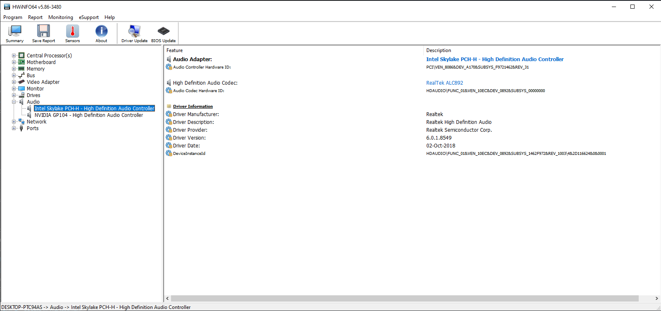This screenshot has width=661, height=311.
Task: Expand the Central Processor(s) node
Action: (14, 56)
